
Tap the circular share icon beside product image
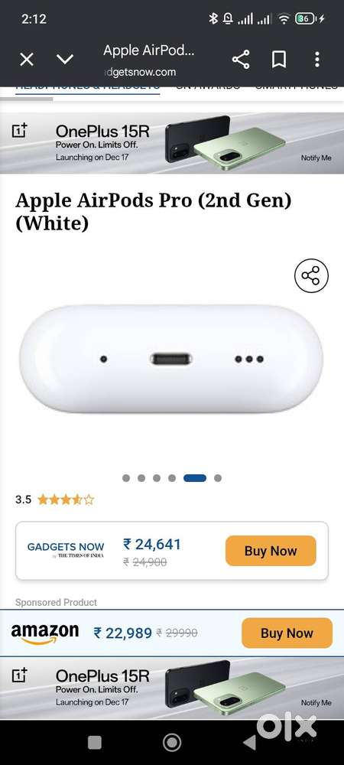pyautogui.click(x=311, y=275)
